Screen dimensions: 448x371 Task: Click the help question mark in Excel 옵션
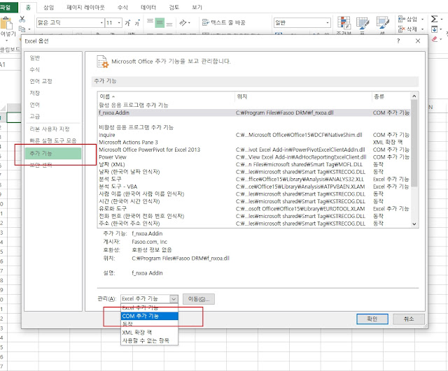tap(398, 41)
